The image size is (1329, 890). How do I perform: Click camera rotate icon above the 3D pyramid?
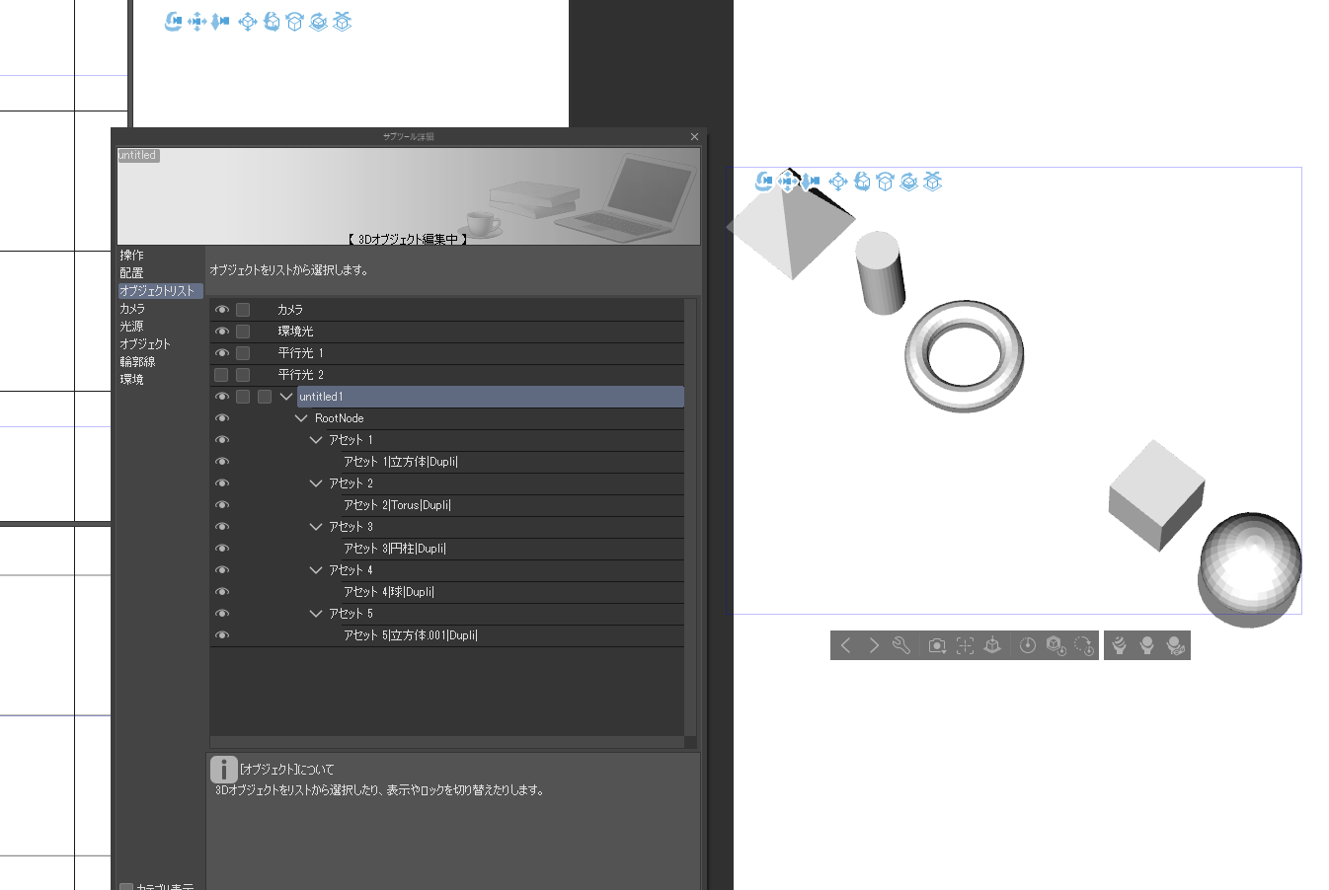coord(764,181)
